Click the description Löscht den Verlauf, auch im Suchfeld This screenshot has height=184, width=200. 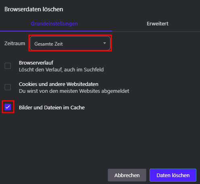click(x=61, y=70)
